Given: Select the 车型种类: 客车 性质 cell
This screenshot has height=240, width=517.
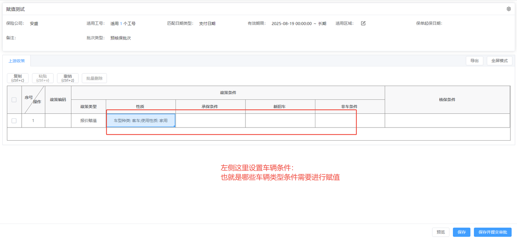Looking at the screenshot, I should coord(141,120).
